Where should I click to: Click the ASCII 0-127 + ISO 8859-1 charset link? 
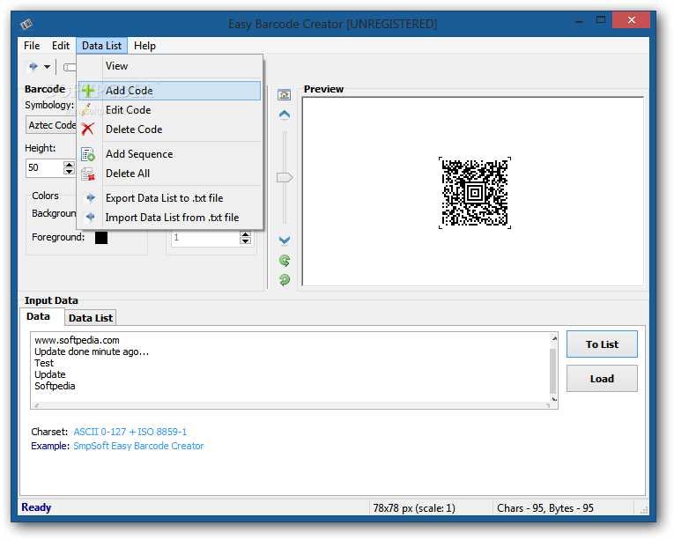click(130, 432)
